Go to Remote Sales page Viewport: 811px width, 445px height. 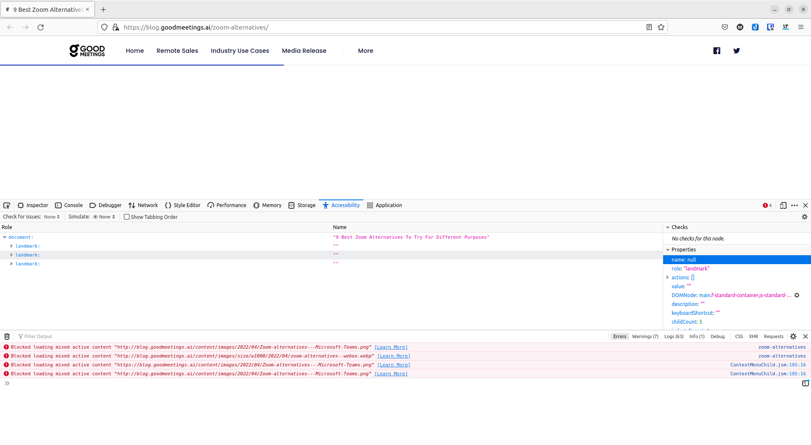[177, 51]
